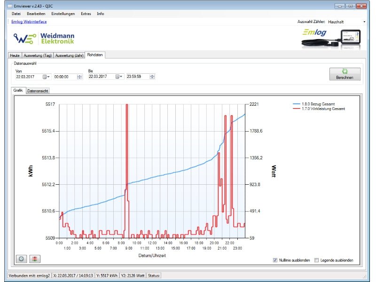Open the Auswahl Zähler dropdown showing Haushalt
This screenshot has width=376, height=282.
364,22
